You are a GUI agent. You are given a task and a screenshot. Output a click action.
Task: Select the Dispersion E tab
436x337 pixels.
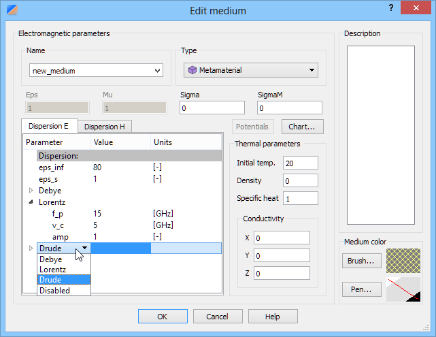click(x=48, y=126)
